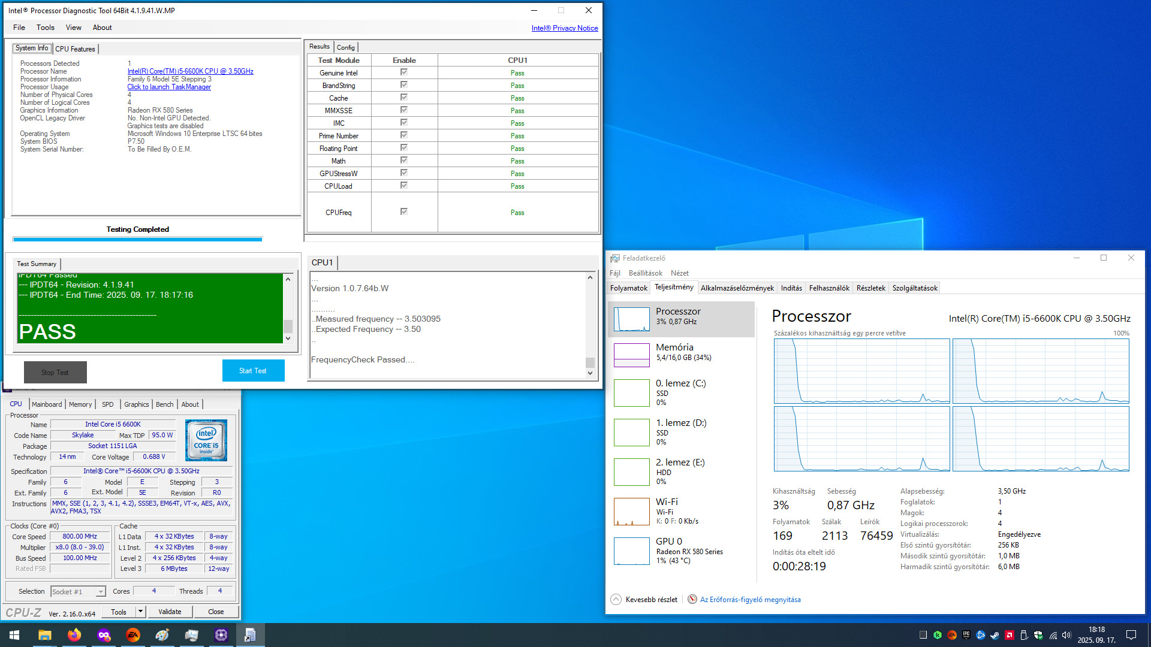The height and width of the screenshot is (647, 1151).
Task: Open the Epic Games tray icon
Action: 966,635
